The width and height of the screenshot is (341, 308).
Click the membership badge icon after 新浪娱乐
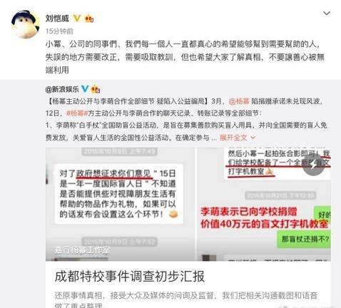96,89
